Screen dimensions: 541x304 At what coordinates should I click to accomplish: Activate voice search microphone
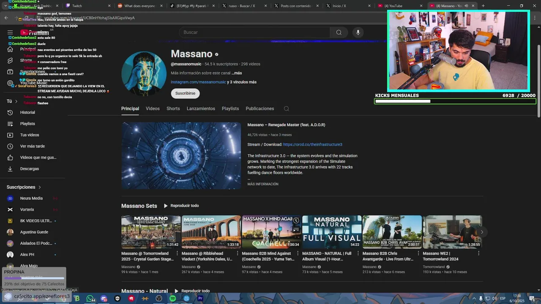pyautogui.click(x=358, y=33)
